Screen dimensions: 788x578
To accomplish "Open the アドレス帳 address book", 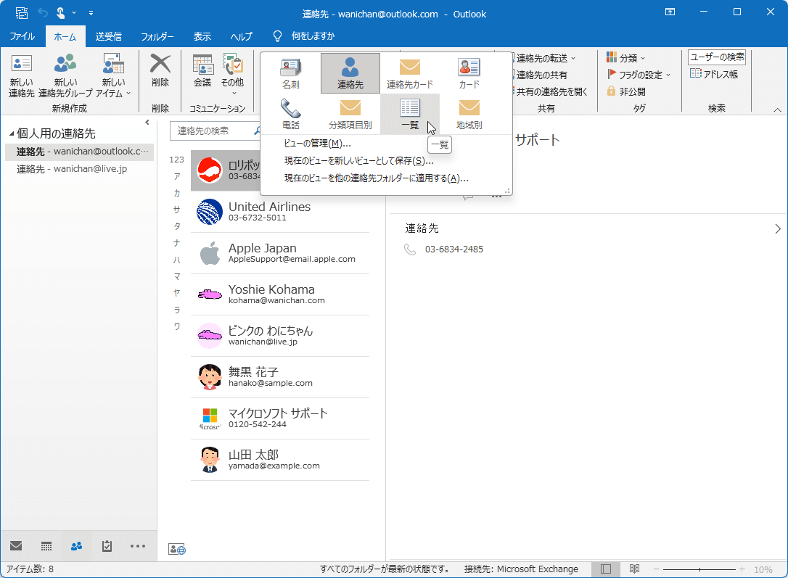I will coord(713,74).
